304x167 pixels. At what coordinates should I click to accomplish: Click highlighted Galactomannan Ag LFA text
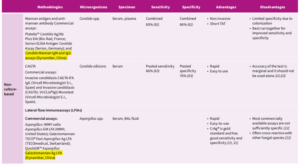pos(44,153)
